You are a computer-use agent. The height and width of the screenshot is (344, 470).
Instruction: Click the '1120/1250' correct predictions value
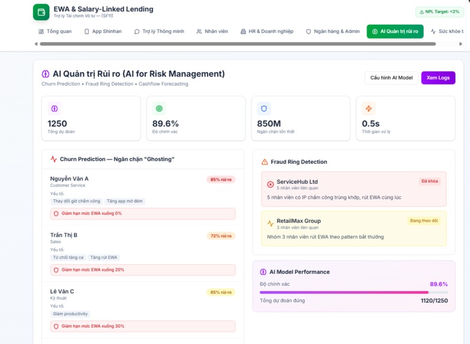click(435, 301)
